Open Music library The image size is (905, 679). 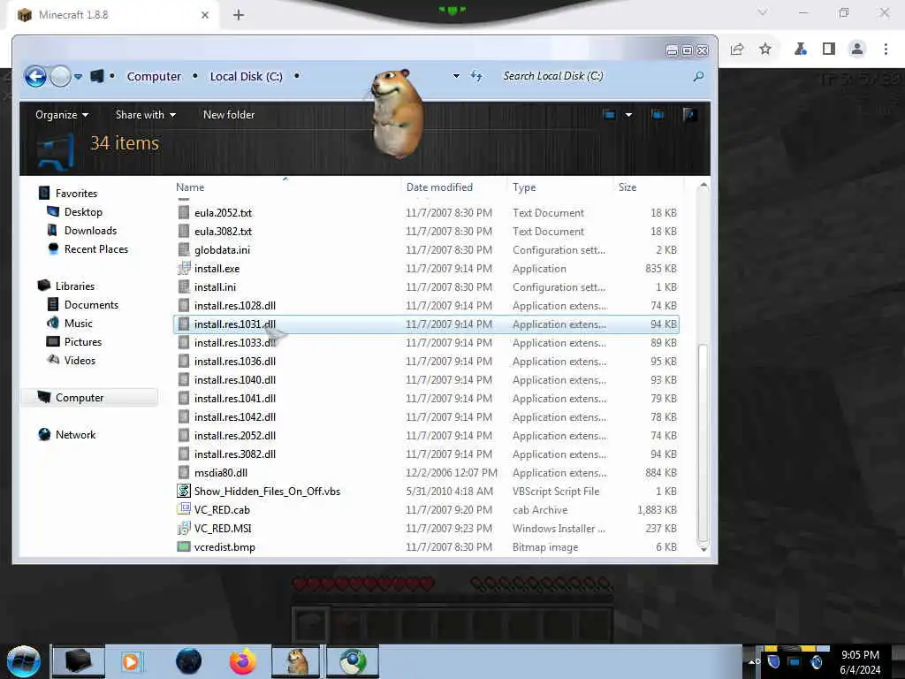click(79, 323)
